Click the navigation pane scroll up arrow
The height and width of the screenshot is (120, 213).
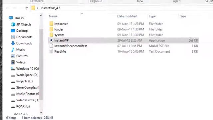click(41, 15)
